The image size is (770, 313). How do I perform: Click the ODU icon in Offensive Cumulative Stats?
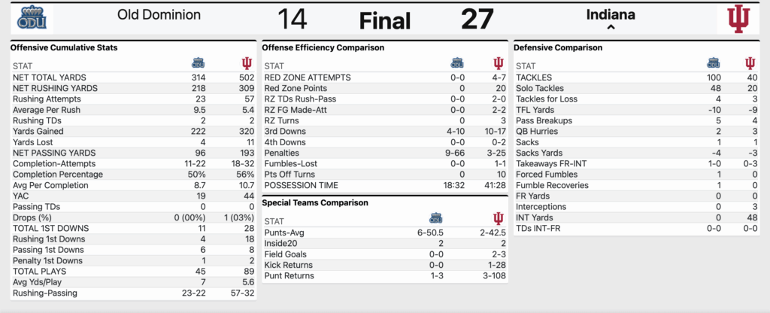(x=198, y=63)
